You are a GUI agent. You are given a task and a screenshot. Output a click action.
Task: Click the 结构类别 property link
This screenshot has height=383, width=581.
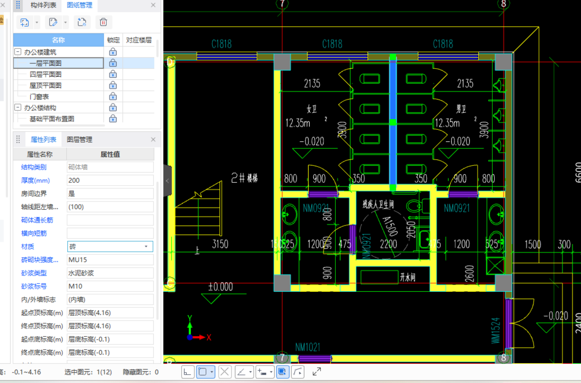34,167
